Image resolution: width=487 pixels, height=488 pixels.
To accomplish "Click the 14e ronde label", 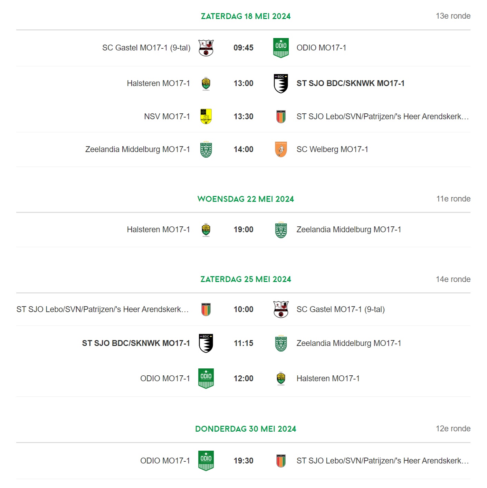I will coord(453,279).
